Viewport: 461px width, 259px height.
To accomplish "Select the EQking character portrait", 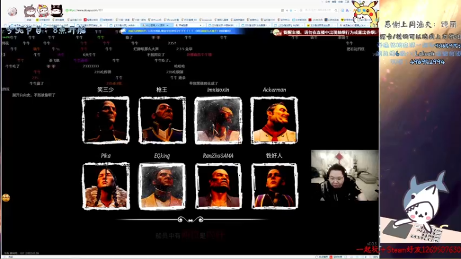I will pyautogui.click(x=162, y=186).
